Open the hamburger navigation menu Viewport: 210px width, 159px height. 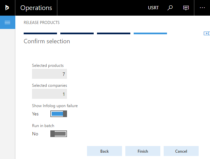pos(7,22)
